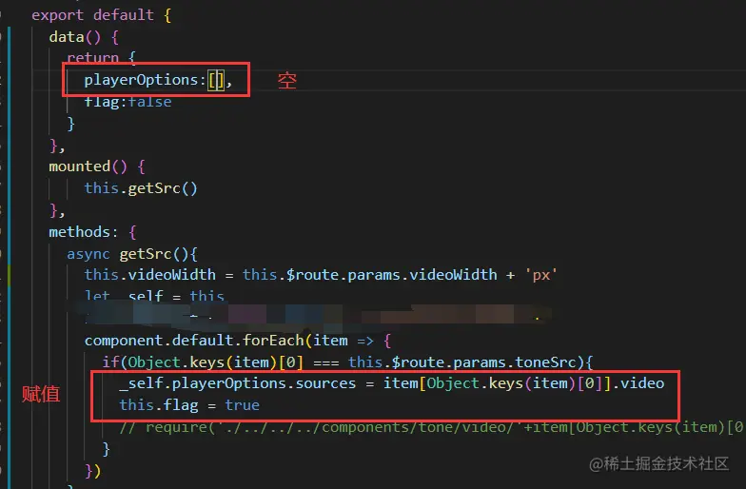746x489 pixels.
Task: Click the 'if(Object.keys(item)[0] ===' line
Action: (347, 362)
